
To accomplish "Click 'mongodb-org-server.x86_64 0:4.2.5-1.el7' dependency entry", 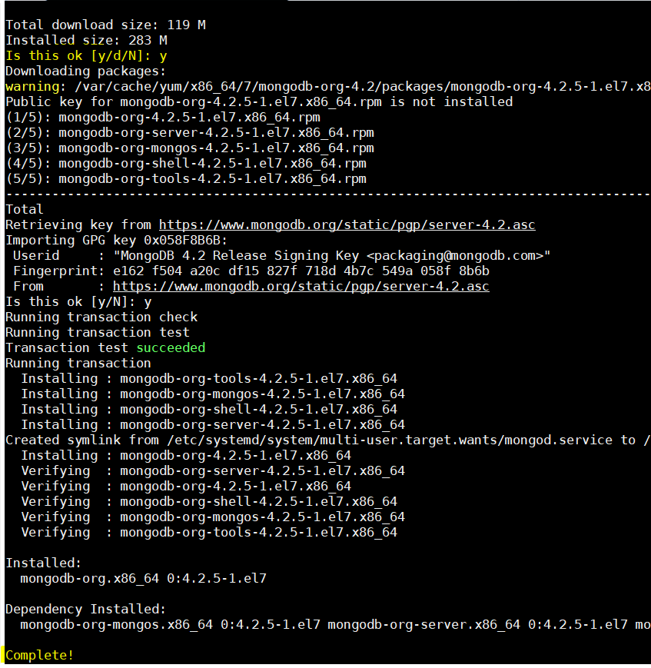I will [x=477, y=624].
